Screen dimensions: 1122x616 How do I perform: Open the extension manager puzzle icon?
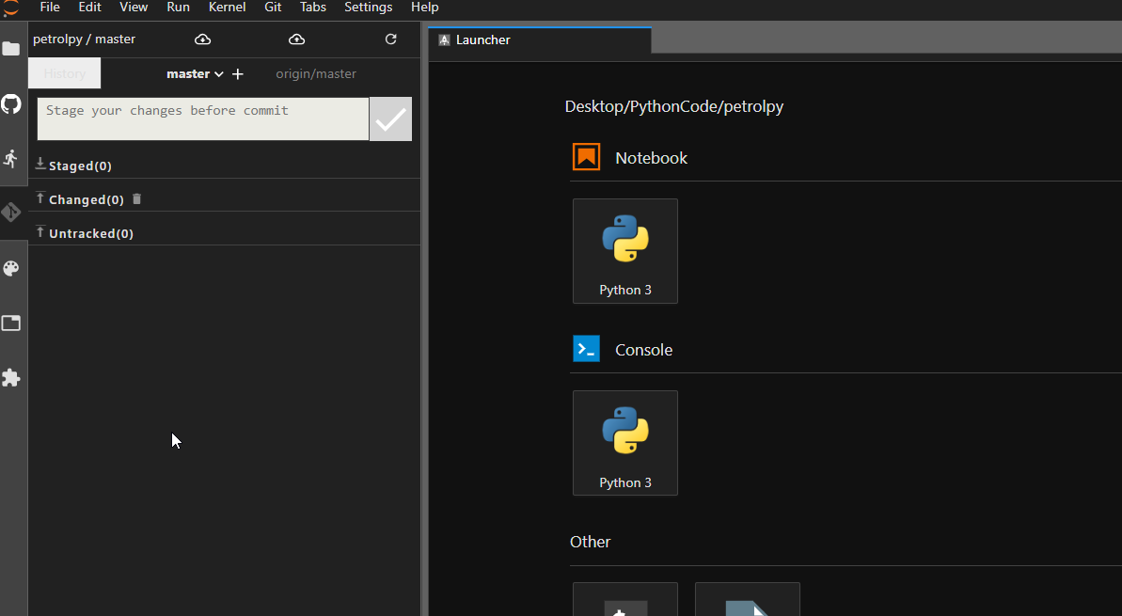pos(11,377)
